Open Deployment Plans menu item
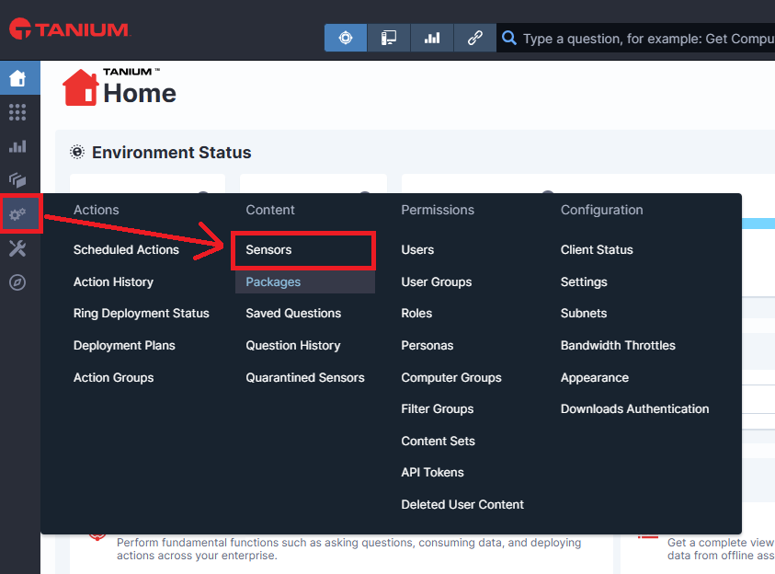 (x=124, y=346)
